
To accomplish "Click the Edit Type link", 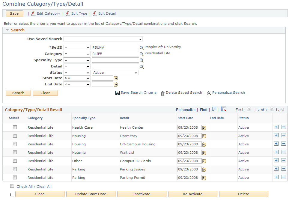I will tap(79, 13).
